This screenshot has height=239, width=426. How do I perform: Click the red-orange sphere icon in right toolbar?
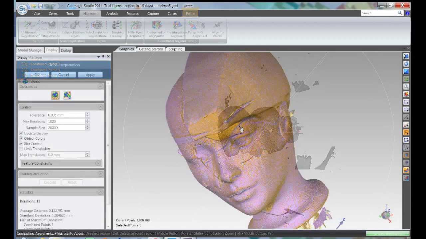pyautogui.click(x=406, y=94)
